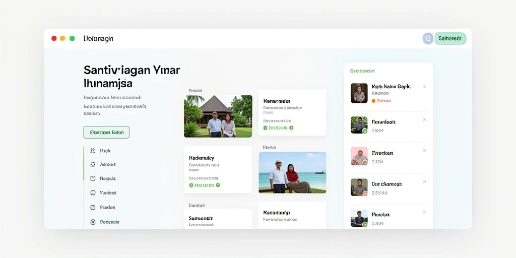The height and width of the screenshot is (258, 516).
Task: Click the round profile avatar in header
Action: (428, 38)
